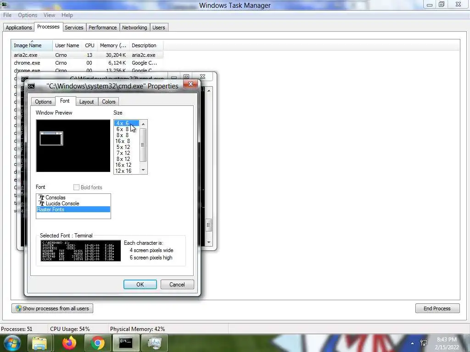Click the Size list scroll-down arrow
This screenshot has width=470, height=352.
pos(143,170)
